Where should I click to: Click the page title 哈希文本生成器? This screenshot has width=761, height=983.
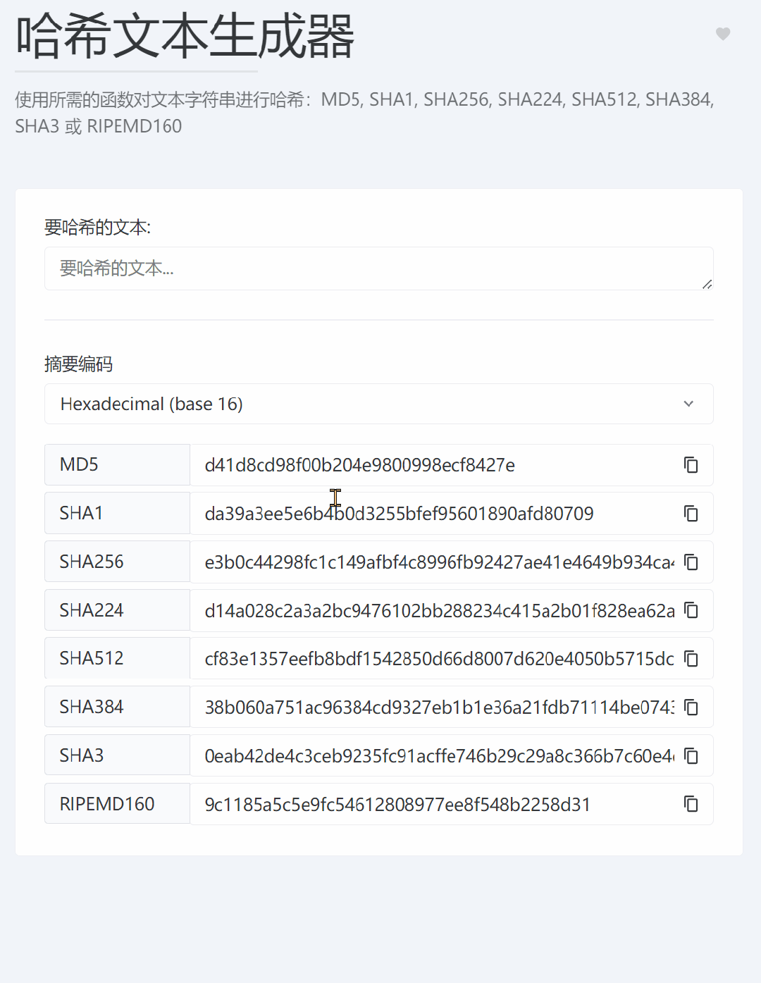point(185,39)
